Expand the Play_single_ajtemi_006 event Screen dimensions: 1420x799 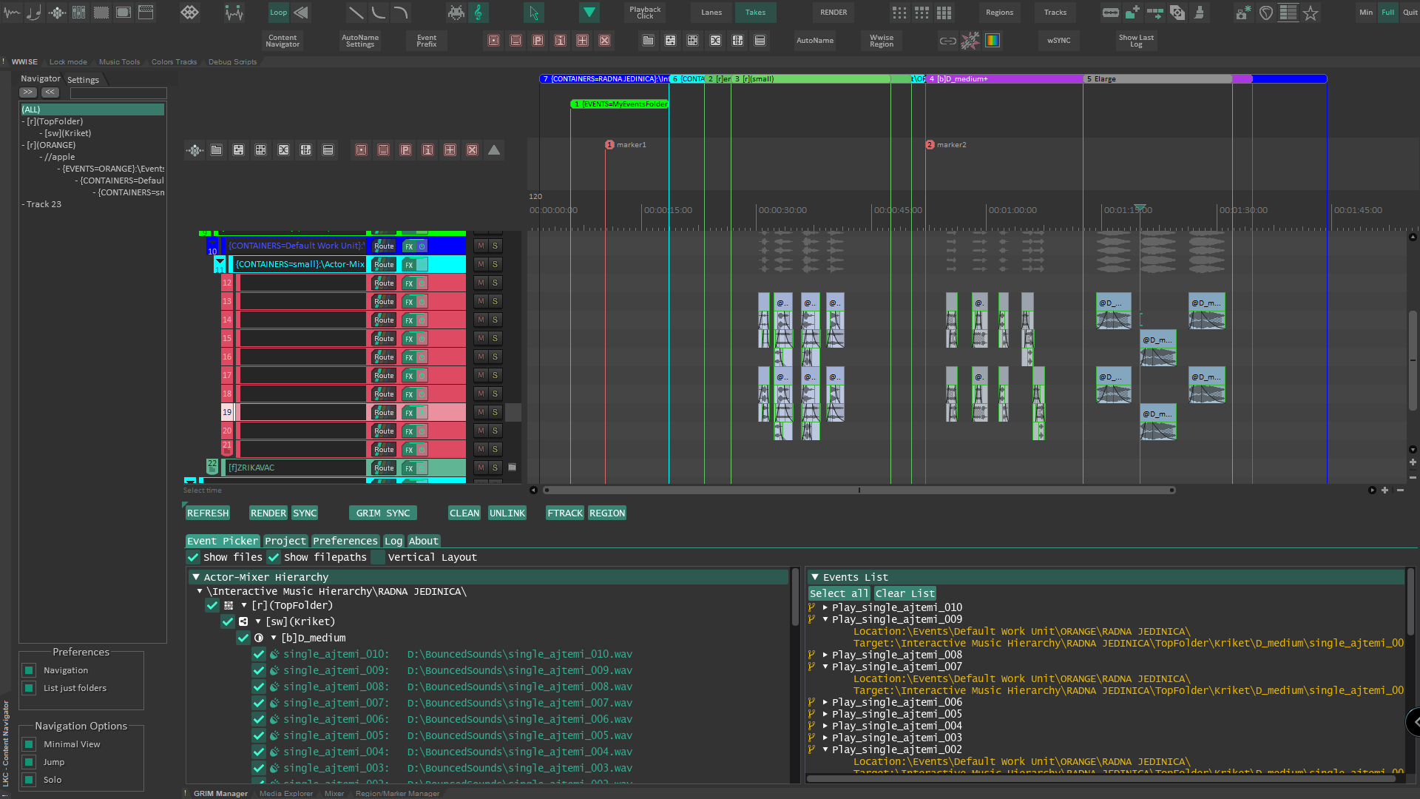coord(825,702)
